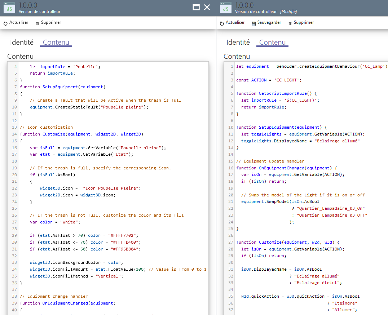Click "Vertical" string on left line 35
Viewport: 388px width, 315px height.
coord(108,276)
